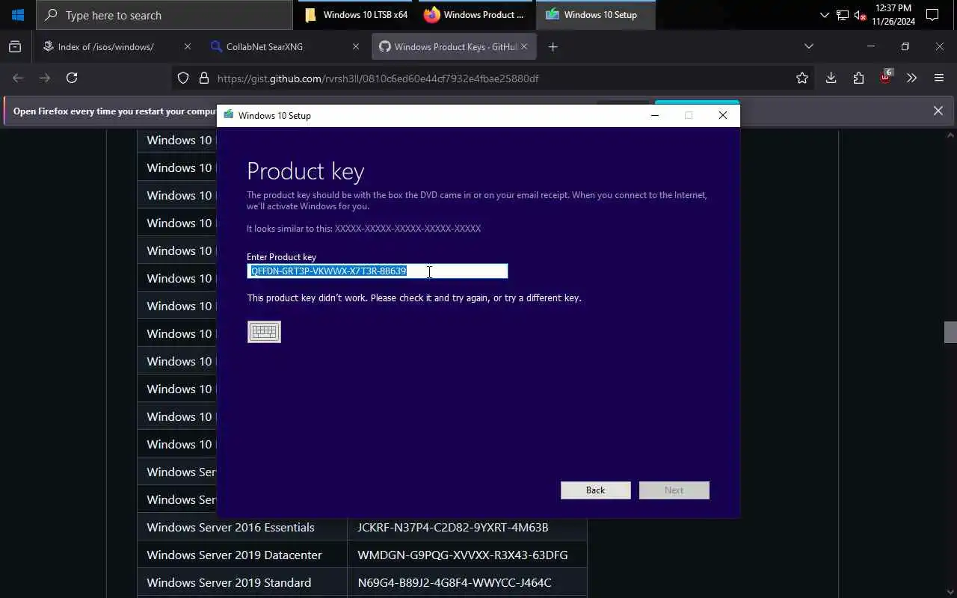Screen dimensions: 957x598
Task: Click the Firefox address bar URL
Action: coord(378,78)
